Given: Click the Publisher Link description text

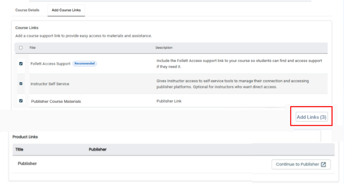Looking at the screenshot, I should 169,101.
